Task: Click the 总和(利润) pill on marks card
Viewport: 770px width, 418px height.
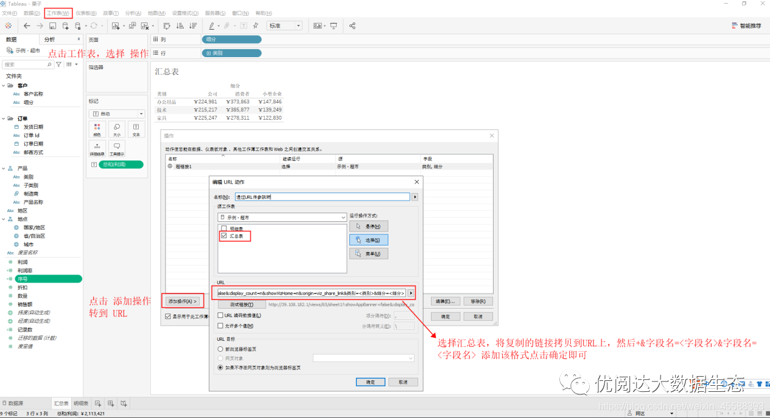Action: click(121, 165)
